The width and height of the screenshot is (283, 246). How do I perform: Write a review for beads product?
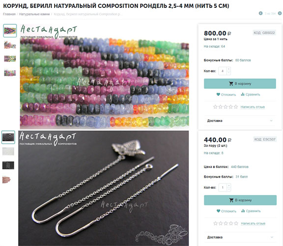click(x=253, y=107)
